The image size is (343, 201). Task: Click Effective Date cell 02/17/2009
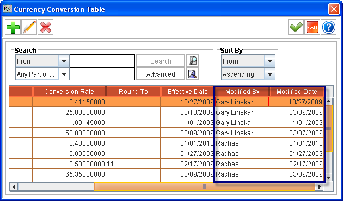(187, 164)
